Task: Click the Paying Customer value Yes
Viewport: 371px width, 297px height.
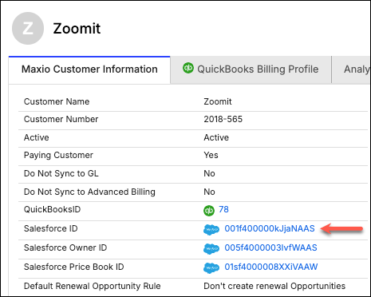Action: pyautogui.click(x=211, y=155)
